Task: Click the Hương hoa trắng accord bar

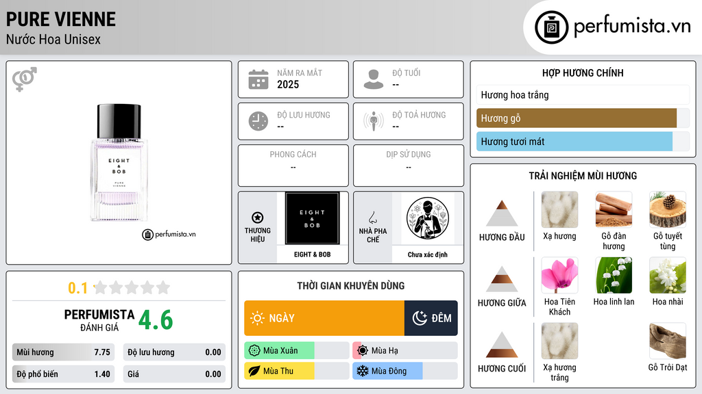Action: (x=583, y=94)
